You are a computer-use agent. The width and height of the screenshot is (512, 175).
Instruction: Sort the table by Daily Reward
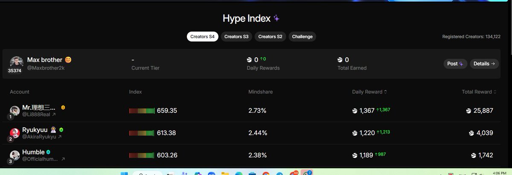369,92
